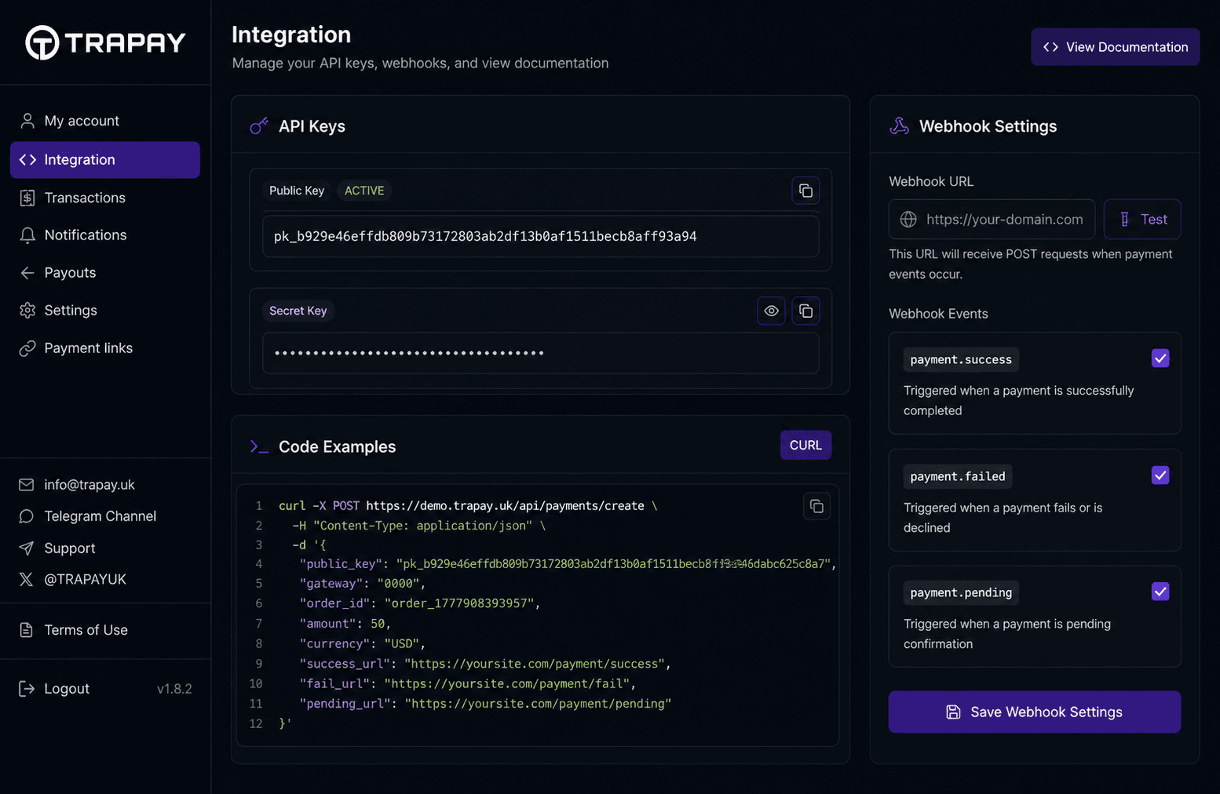Open Notifications section

pos(105,235)
